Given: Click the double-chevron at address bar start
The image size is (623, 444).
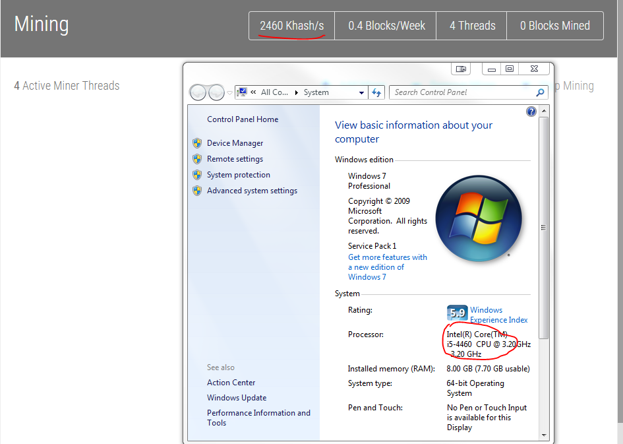Looking at the screenshot, I should tap(253, 92).
